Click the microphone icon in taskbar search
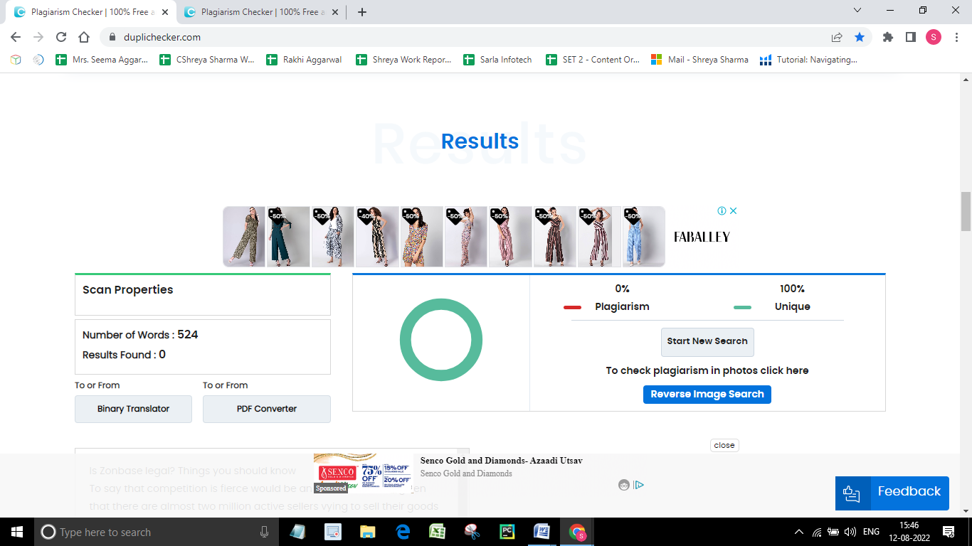This screenshot has width=972, height=546. click(265, 532)
